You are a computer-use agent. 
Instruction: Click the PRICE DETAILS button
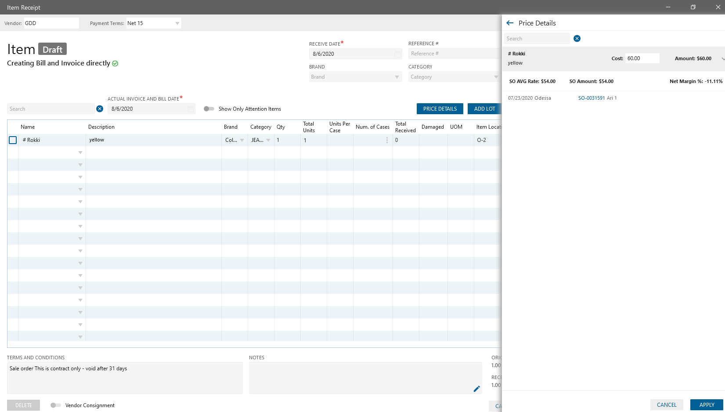click(x=440, y=109)
